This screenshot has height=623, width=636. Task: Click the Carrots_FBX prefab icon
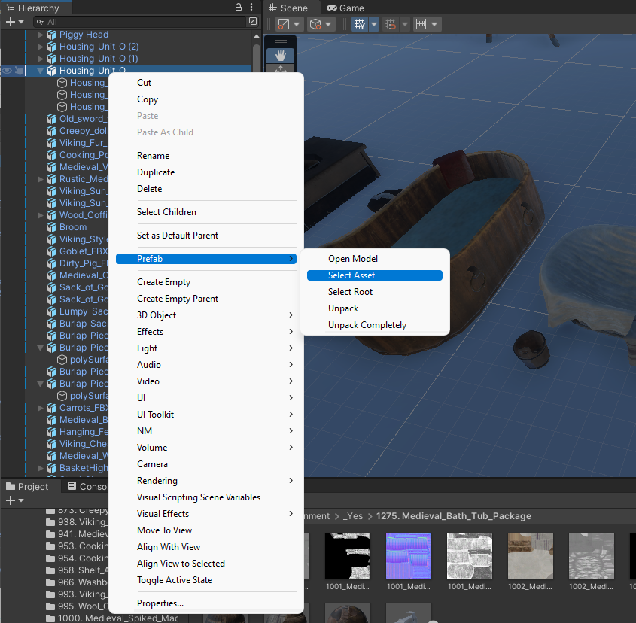click(51, 408)
